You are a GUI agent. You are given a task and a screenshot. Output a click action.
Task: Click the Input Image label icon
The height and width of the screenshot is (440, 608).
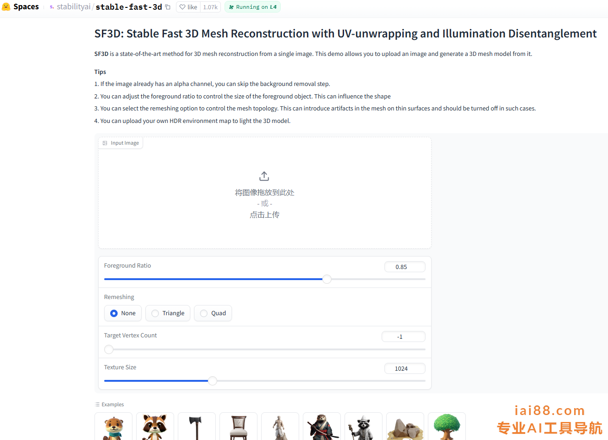point(105,143)
